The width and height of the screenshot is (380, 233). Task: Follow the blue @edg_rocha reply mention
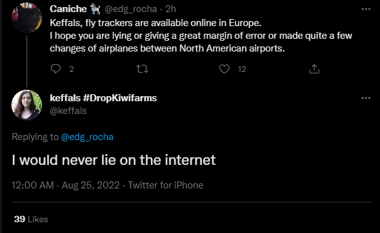[x=87, y=137]
